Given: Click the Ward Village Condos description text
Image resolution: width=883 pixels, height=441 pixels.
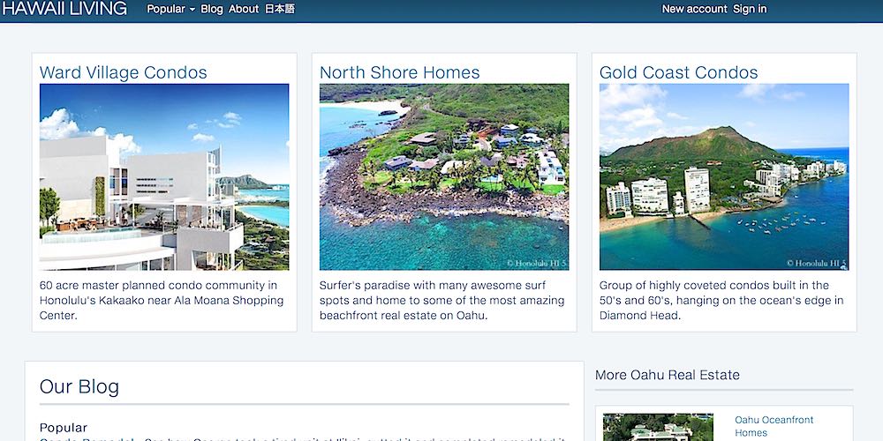Looking at the screenshot, I should pyautogui.click(x=164, y=300).
